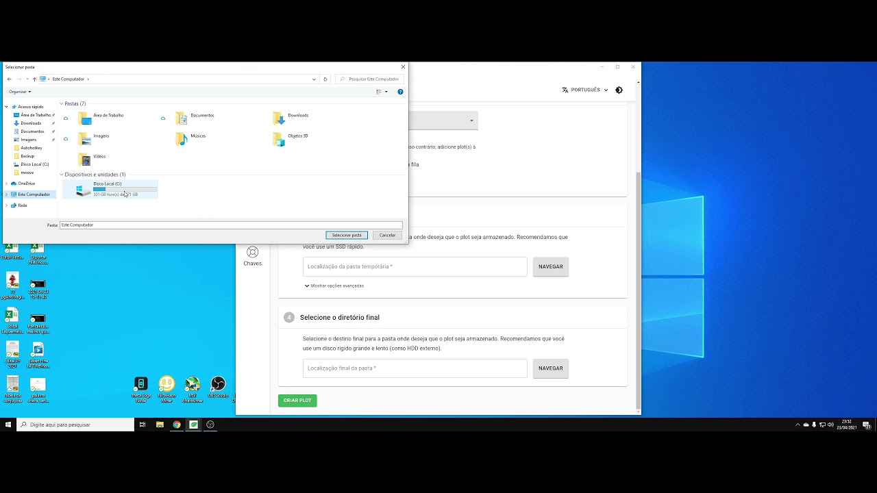Open the Windows Start menu
877x493 pixels.
point(8,425)
